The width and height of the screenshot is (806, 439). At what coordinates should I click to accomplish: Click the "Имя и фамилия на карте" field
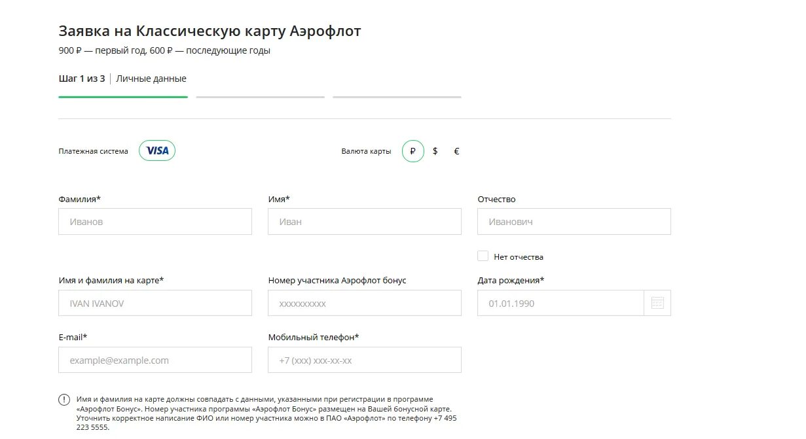click(155, 303)
